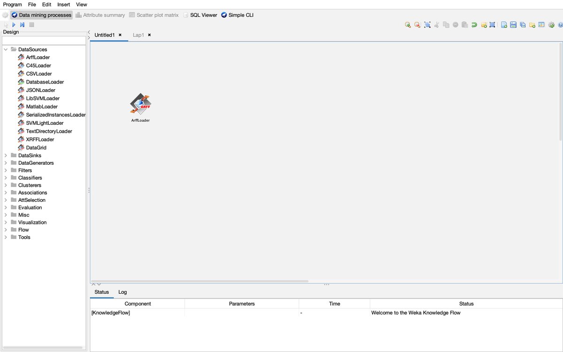Select TextDirectoryLoader in the tree
Viewport: 563px width, 352px height.
49,131
